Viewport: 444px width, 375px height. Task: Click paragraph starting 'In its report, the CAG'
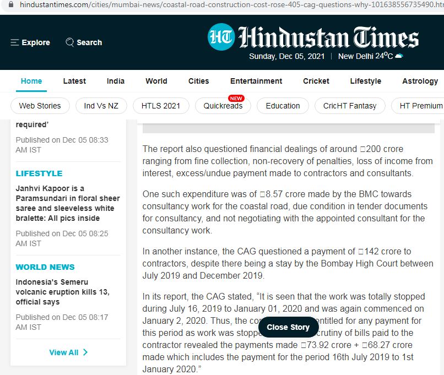[x=284, y=333]
